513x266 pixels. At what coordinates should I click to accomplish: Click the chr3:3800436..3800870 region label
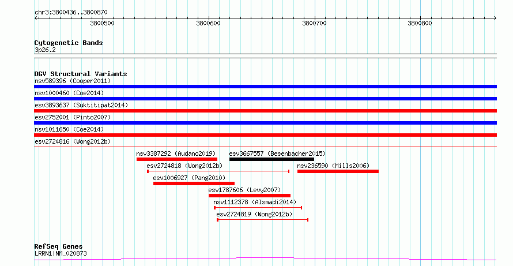[x=71, y=13]
